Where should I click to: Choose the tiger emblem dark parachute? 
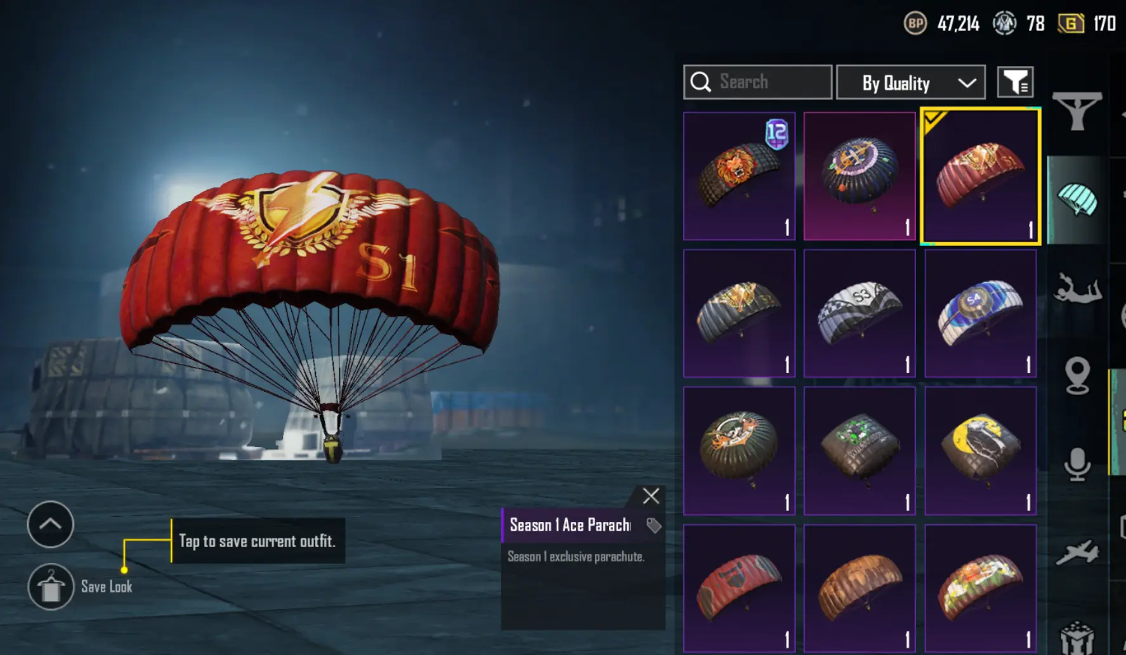point(739,451)
